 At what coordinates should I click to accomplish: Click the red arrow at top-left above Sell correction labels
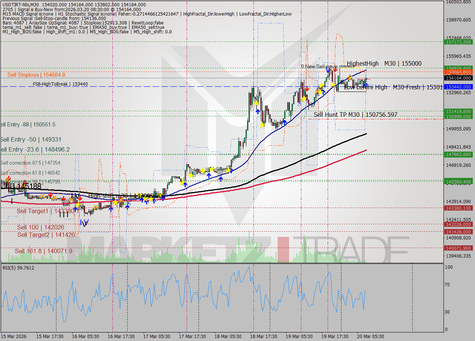(x=9, y=178)
